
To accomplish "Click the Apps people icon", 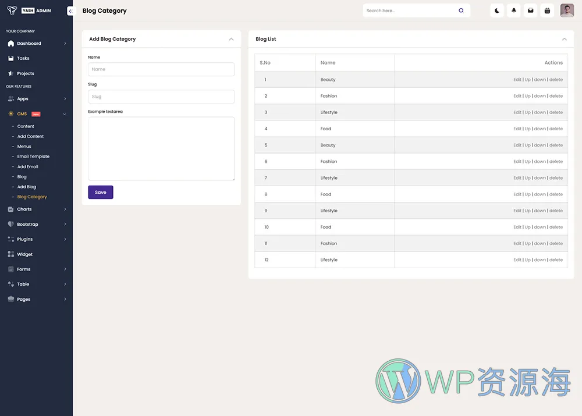I will coord(10,99).
